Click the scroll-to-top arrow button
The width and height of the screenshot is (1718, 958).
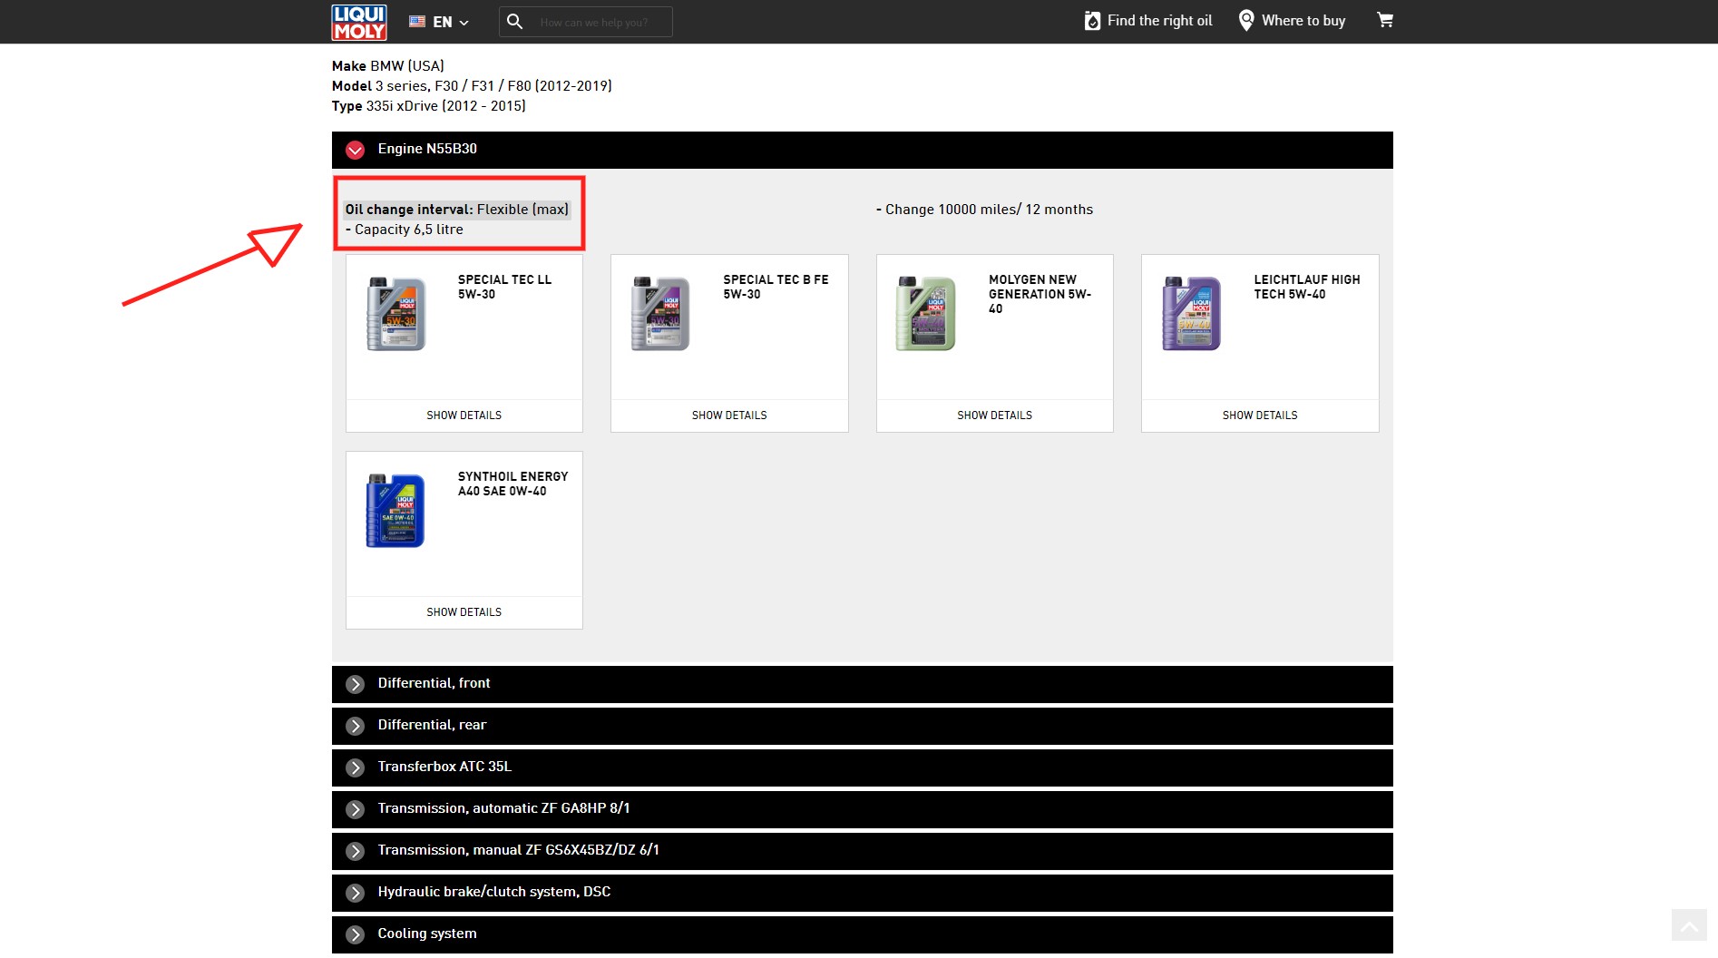pos(1688,926)
